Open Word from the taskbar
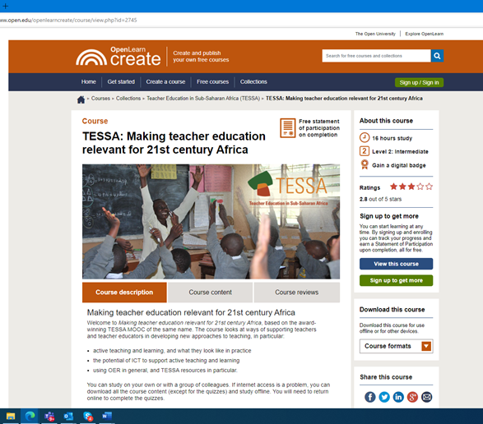 (107, 417)
